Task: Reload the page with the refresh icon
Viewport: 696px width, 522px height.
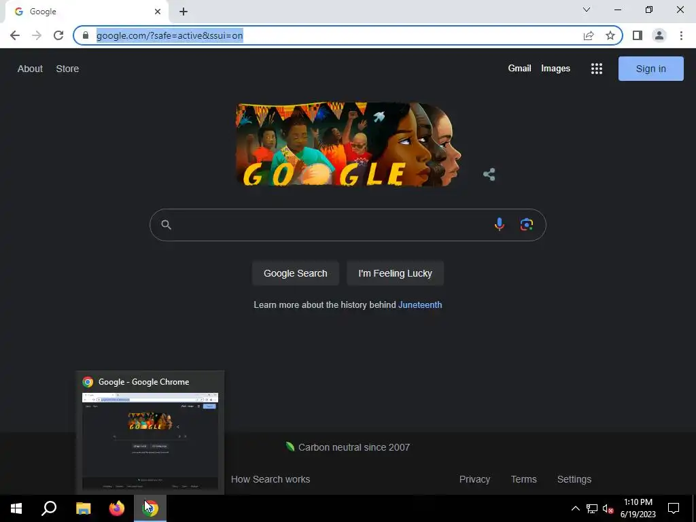Action: (x=58, y=35)
